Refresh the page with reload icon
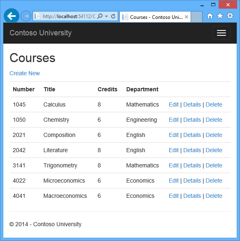The height and width of the screenshot is (241, 240). tap(113, 16)
